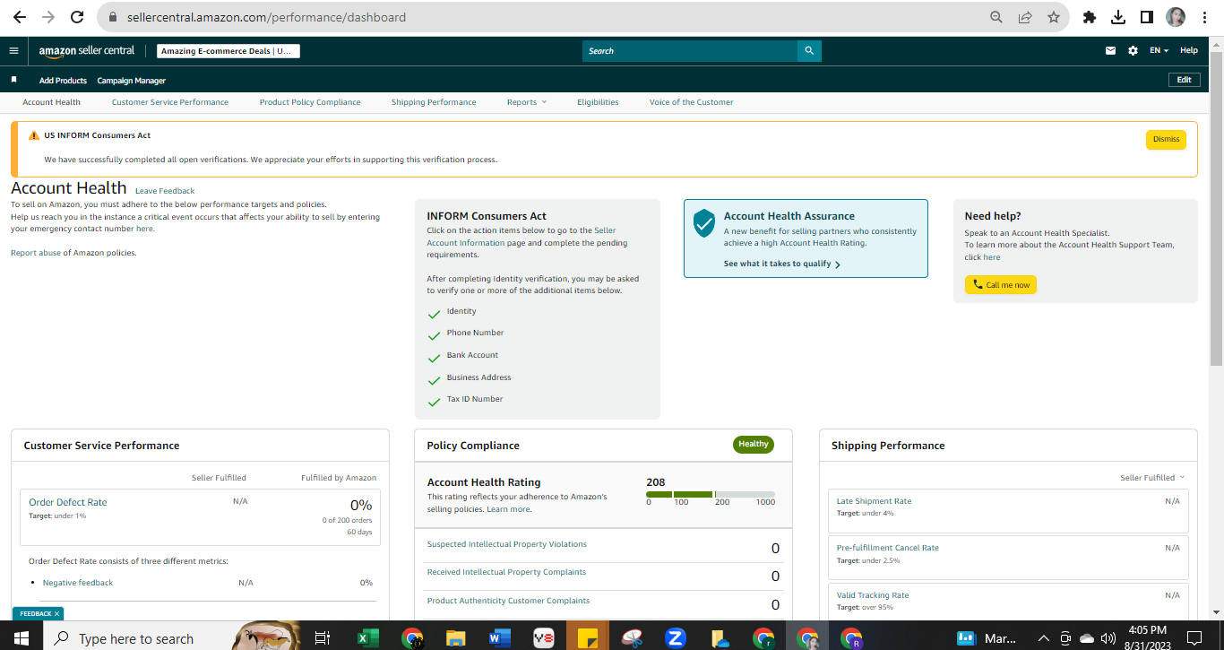Open the Voice of the Customer tab
The image size is (1224, 650).
pos(692,102)
